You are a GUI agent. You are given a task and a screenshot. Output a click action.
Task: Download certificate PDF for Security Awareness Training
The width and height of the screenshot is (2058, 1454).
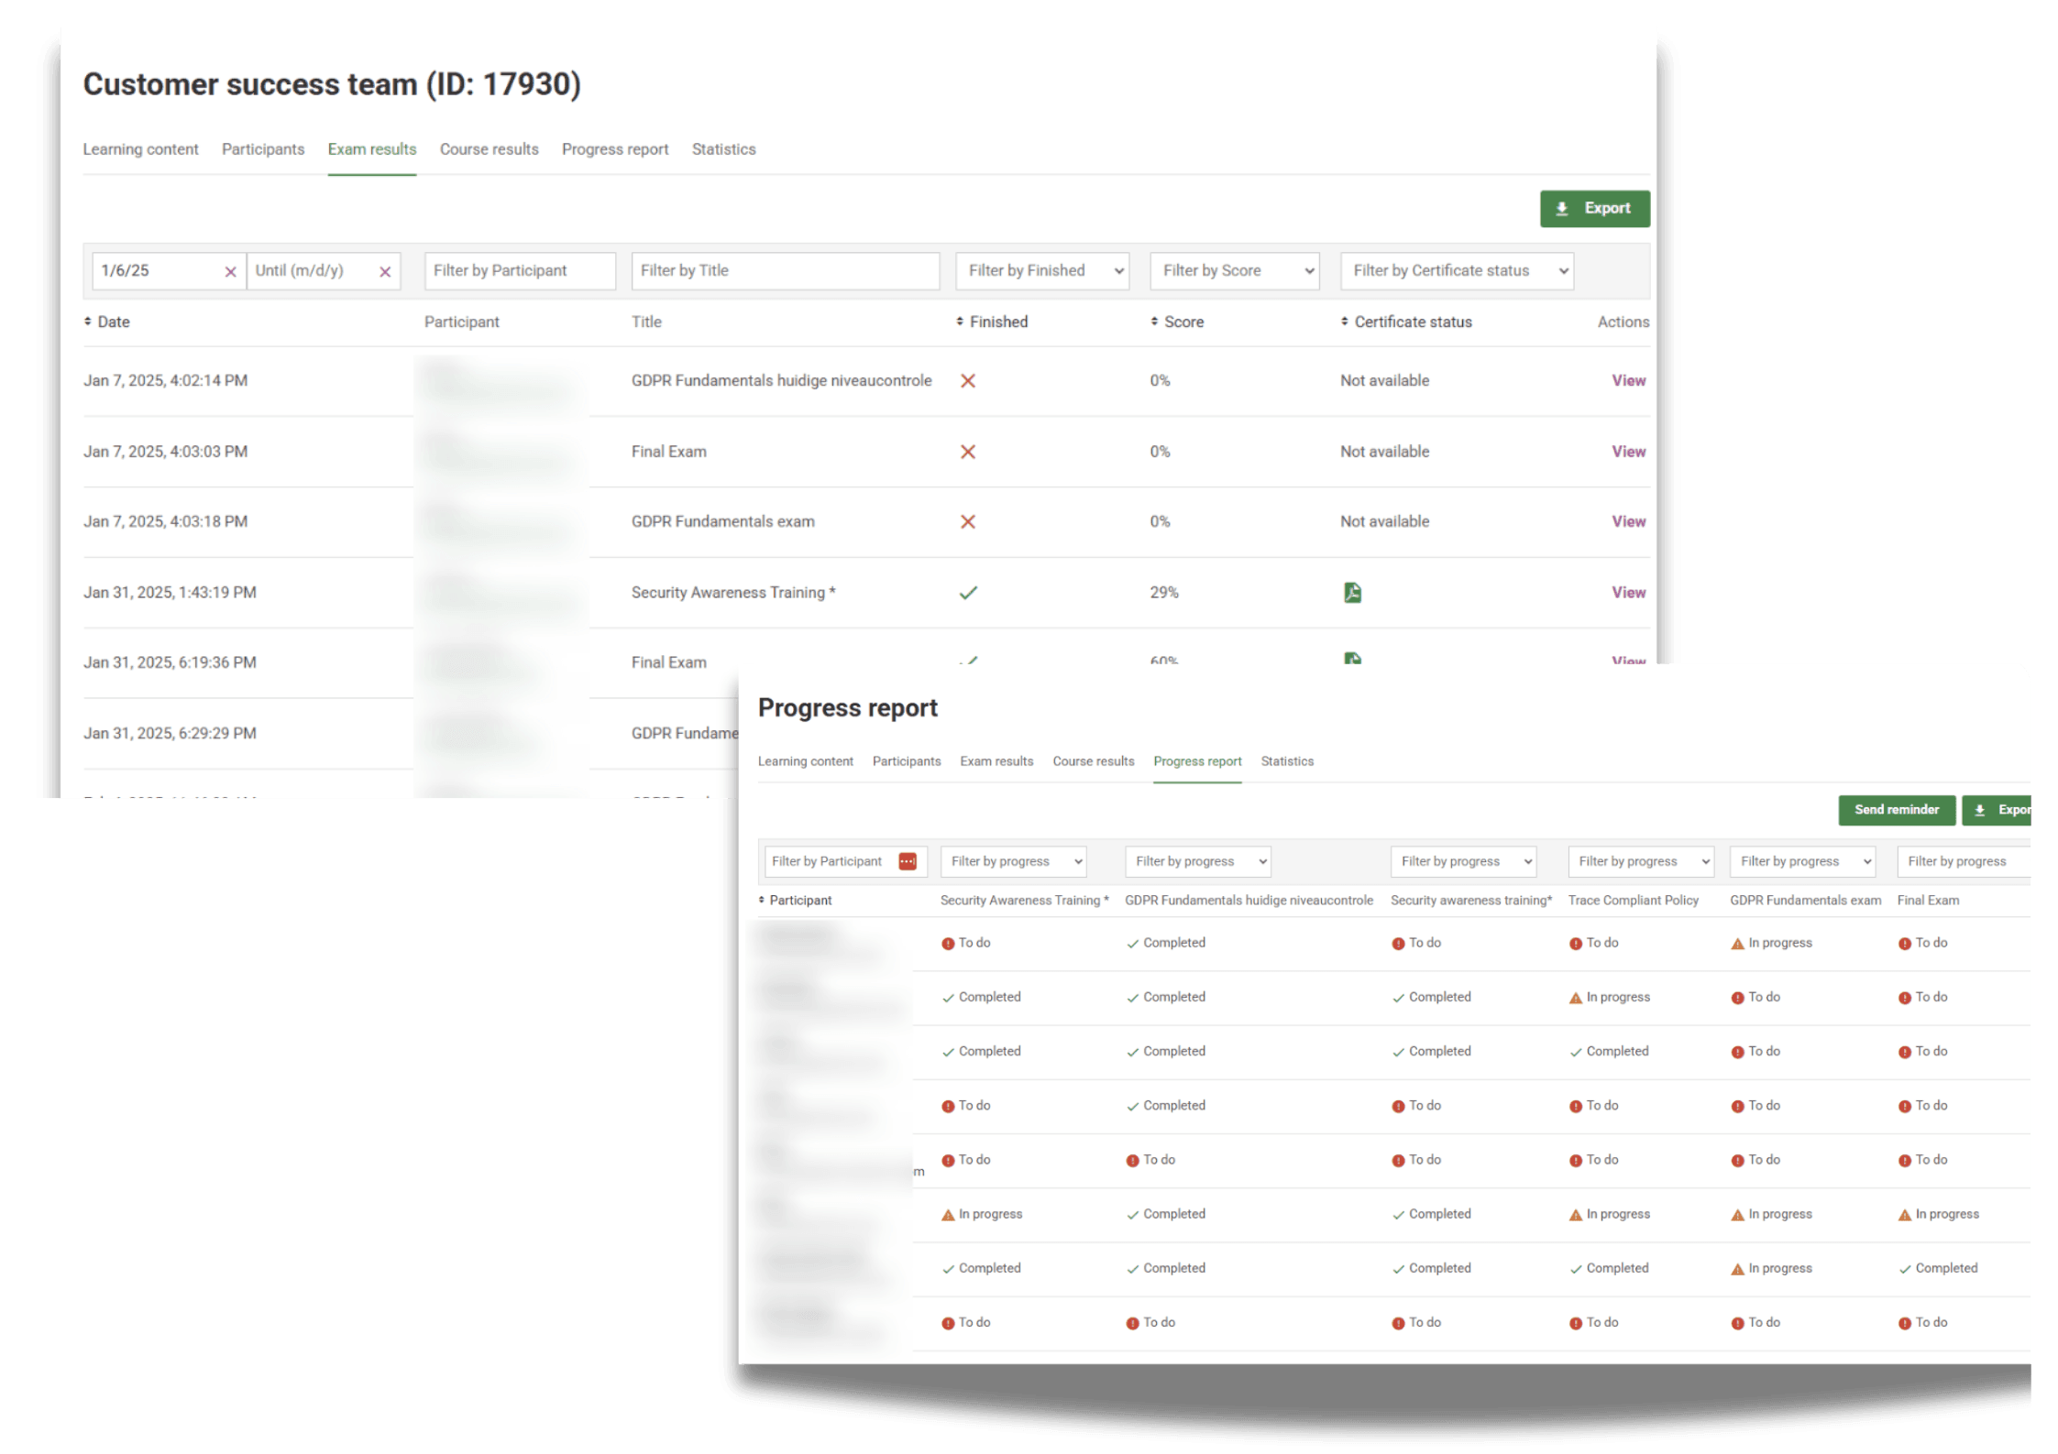click(x=1352, y=593)
